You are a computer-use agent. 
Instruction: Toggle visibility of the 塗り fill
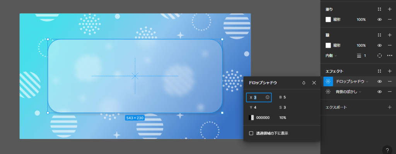point(379,19)
